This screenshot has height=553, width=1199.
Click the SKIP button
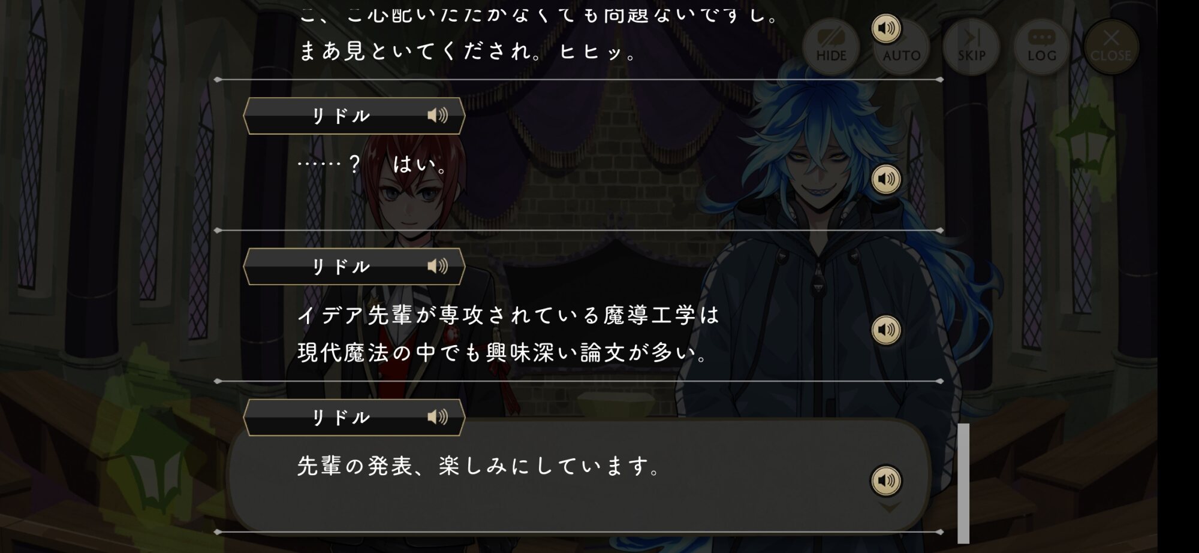tap(971, 47)
